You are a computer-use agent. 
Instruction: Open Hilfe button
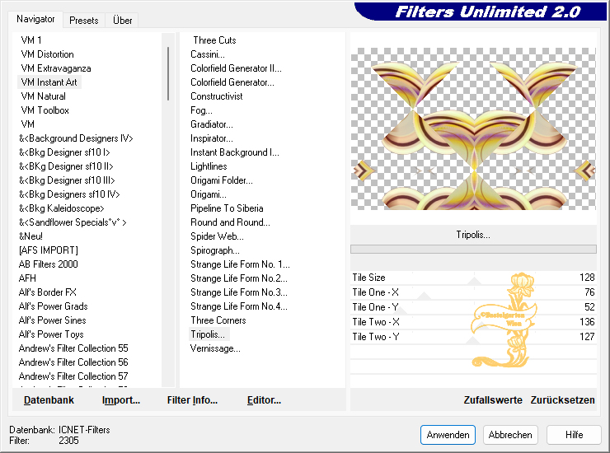click(x=574, y=435)
